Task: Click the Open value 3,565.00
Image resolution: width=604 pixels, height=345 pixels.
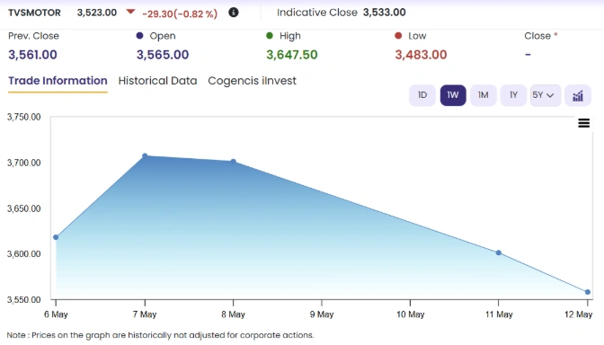Action: pos(163,55)
